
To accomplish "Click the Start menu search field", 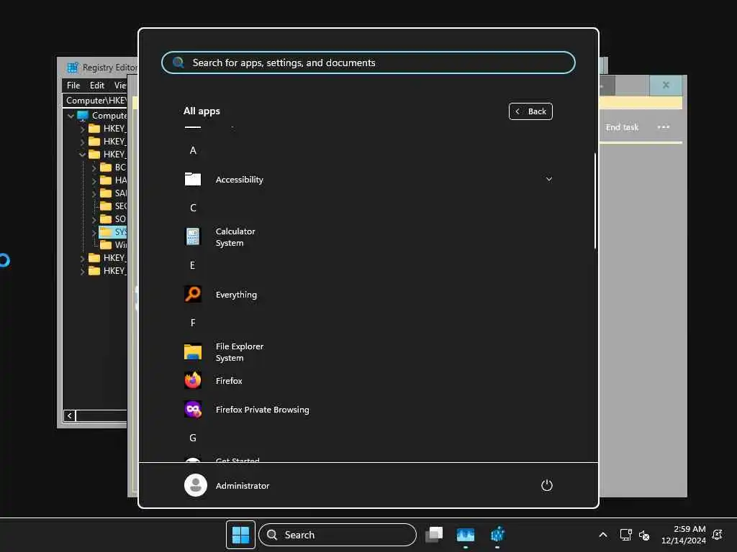I will pyautogui.click(x=368, y=63).
